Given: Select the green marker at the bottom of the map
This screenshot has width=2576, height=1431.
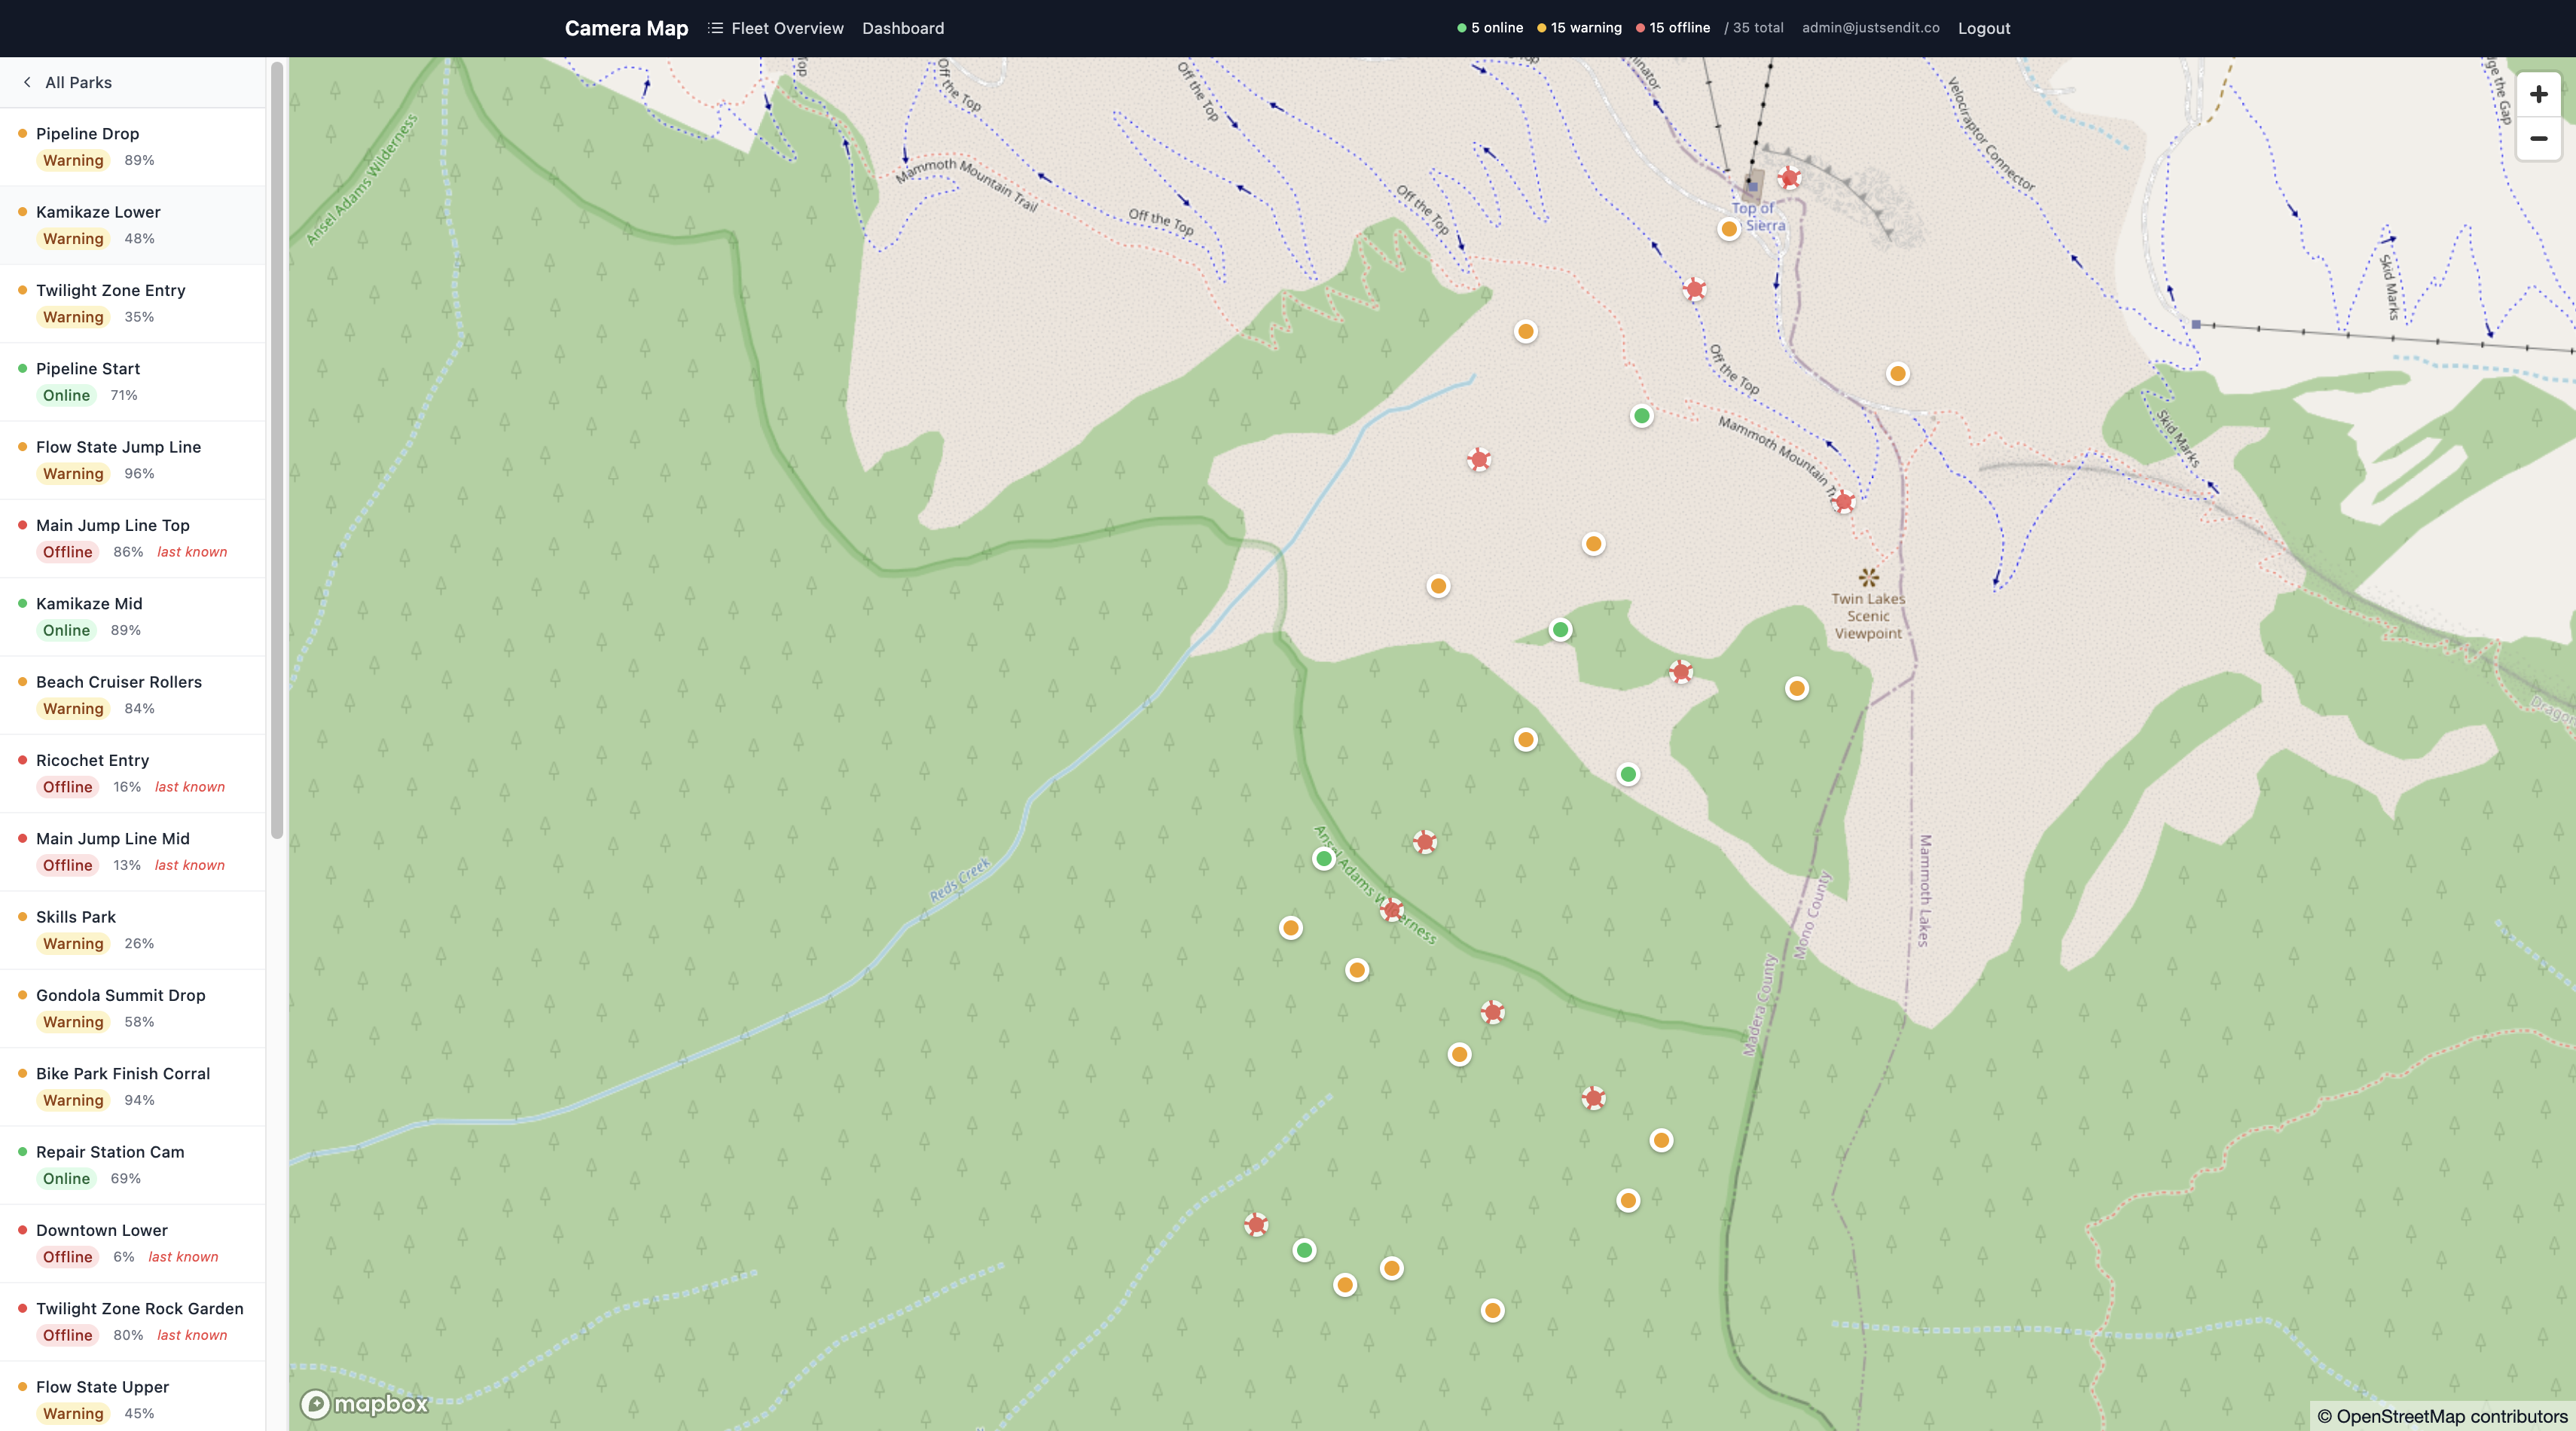Looking at the screenshot, I should point(1303,1250).
